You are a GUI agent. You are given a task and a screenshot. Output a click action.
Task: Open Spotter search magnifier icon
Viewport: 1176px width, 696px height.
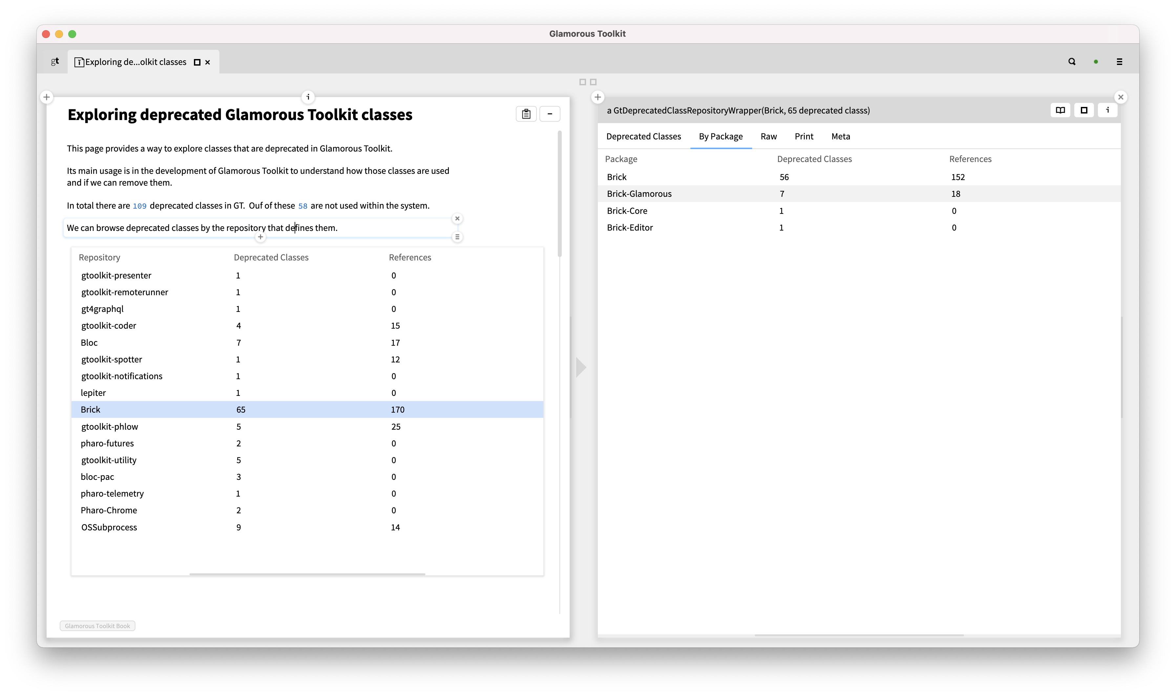click(1072, 61)
